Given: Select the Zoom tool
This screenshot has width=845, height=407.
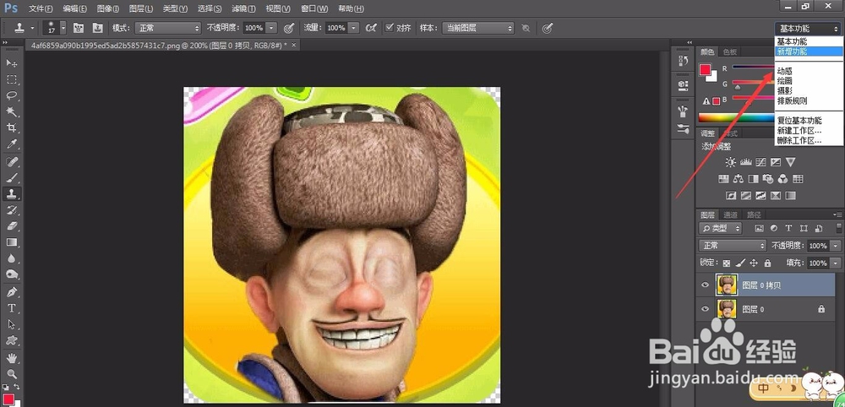Looking at the screenshot, I should tap(11, 373).
